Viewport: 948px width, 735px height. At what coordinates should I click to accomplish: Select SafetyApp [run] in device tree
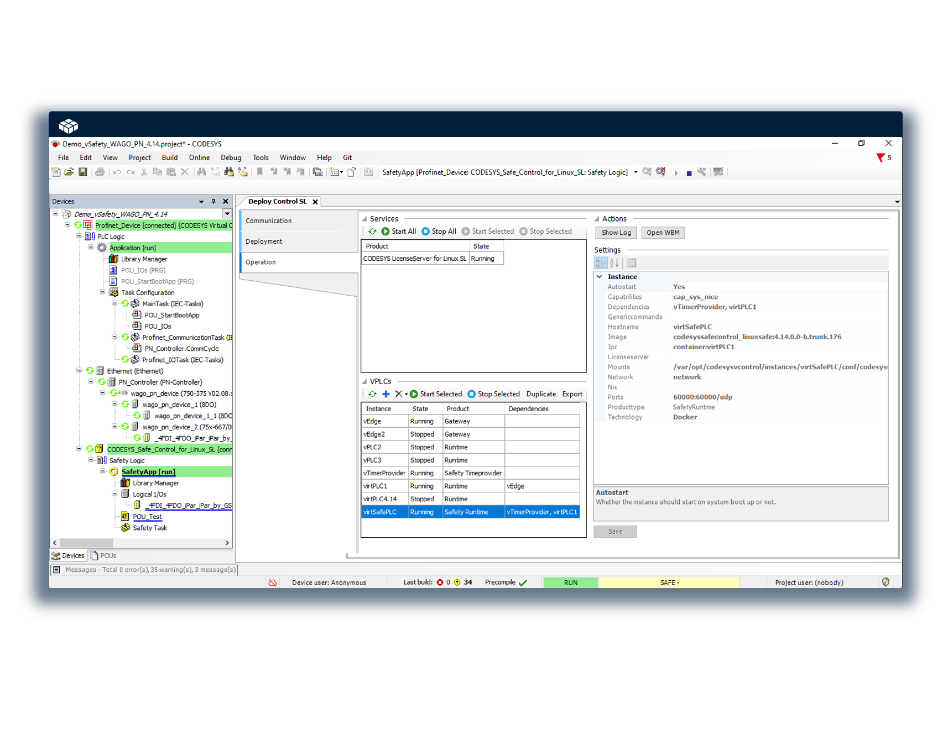click(149, 471)
